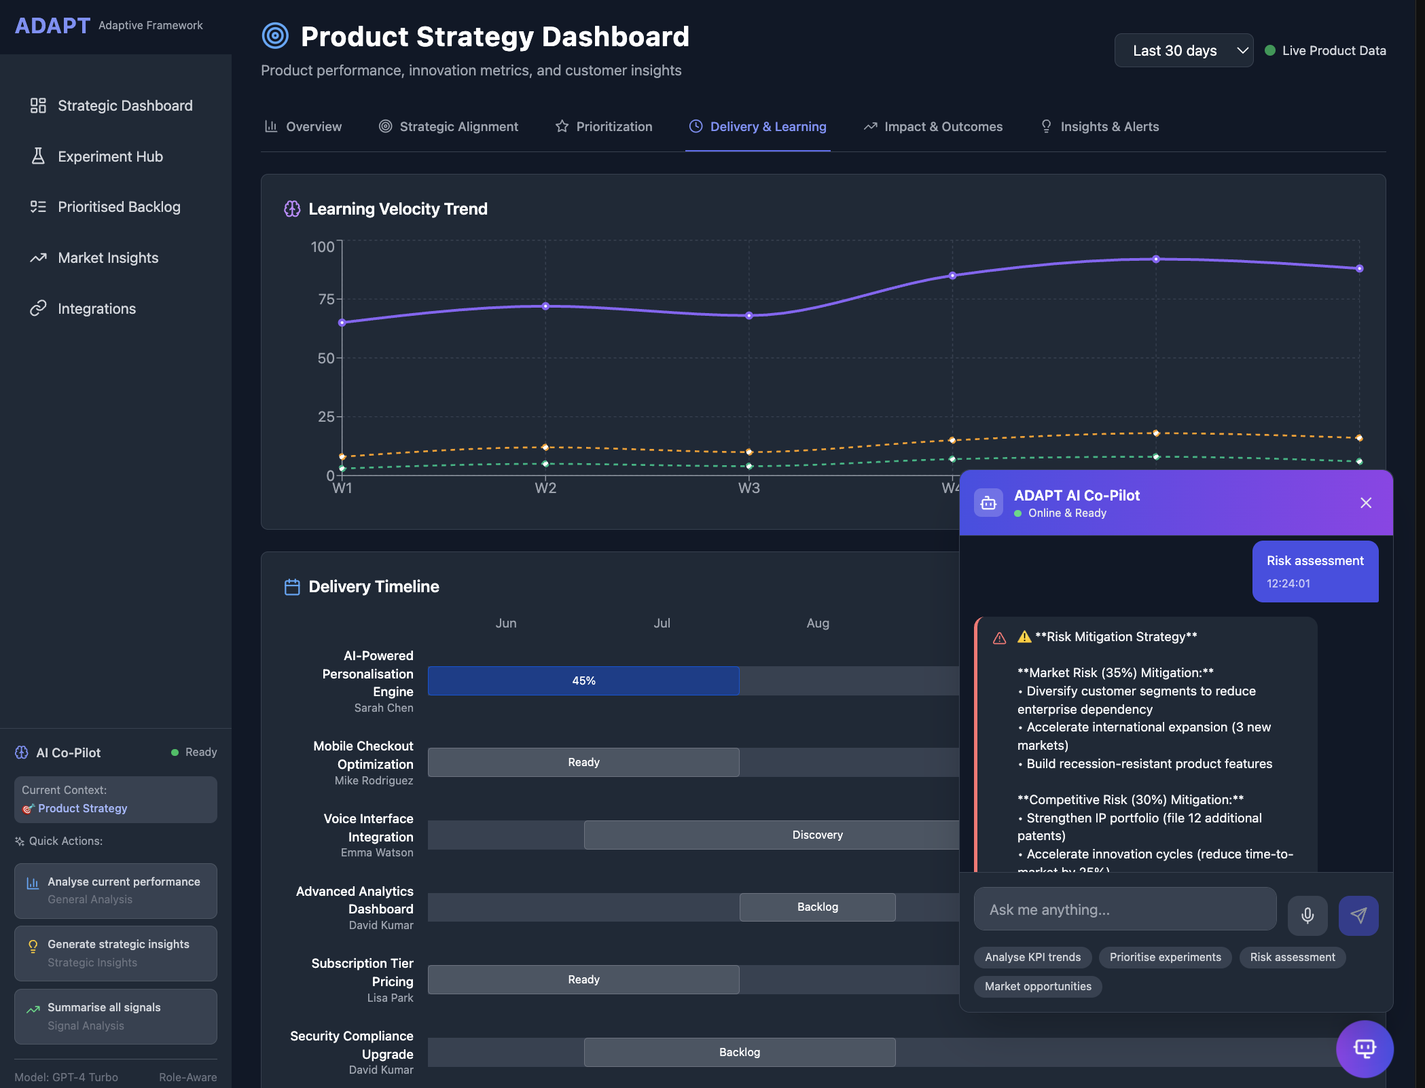
Task: Click the Market Insights trend icon
Action: [x=38, y=258]
